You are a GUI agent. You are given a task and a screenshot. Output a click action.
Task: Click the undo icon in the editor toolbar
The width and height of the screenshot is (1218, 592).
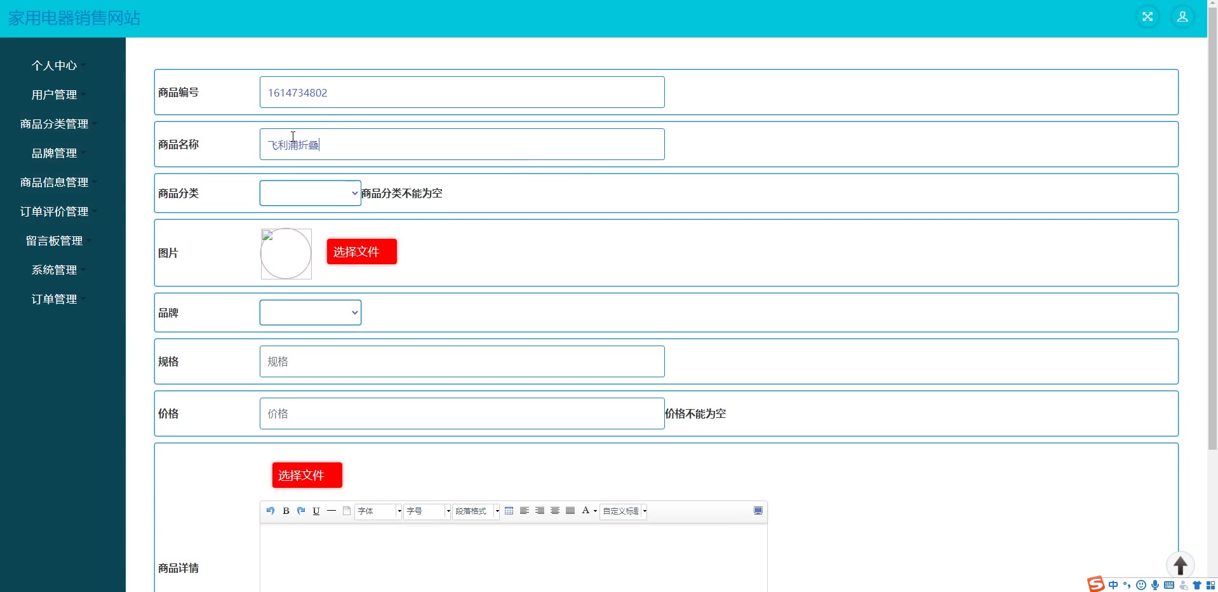pos(271,511)
